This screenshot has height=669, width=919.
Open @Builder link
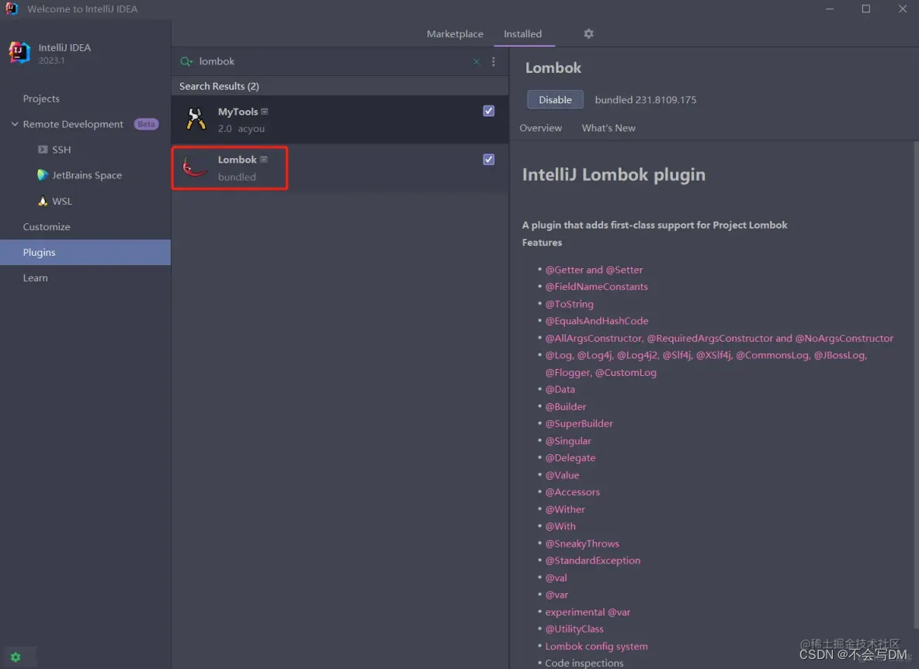click(x=566, y=406)
